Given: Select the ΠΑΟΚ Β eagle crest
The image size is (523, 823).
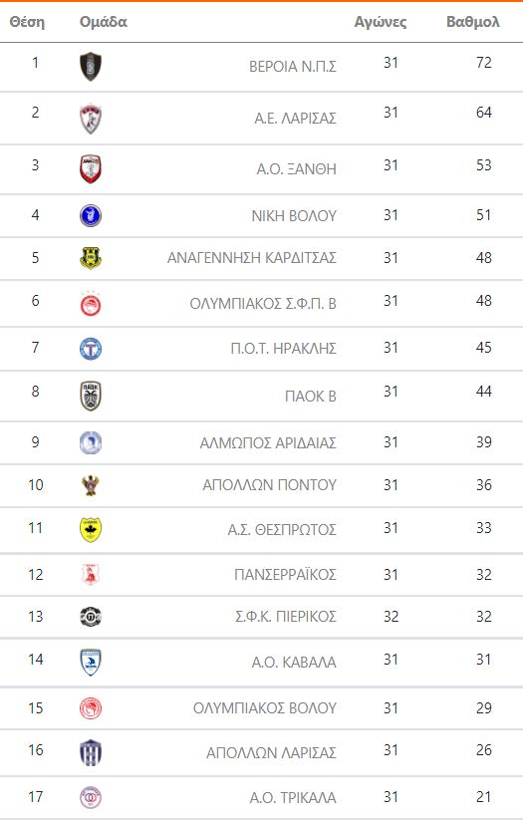Looking at the screenshot, I should (x=91, y=396).
